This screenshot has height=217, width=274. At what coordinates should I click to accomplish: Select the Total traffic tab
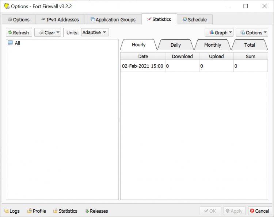[250, 45]
